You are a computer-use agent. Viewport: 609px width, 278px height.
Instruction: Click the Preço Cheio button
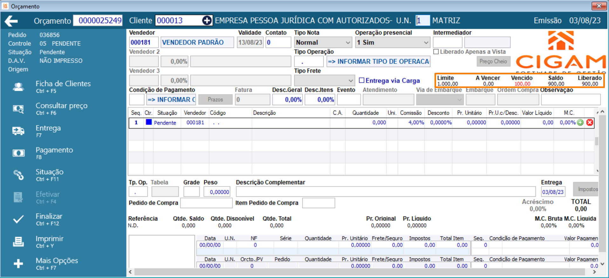click(493, 62)
